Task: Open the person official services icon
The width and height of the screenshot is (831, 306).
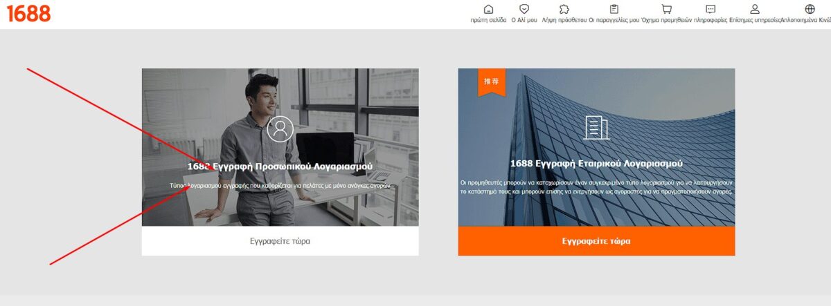Action: (755, 9)
